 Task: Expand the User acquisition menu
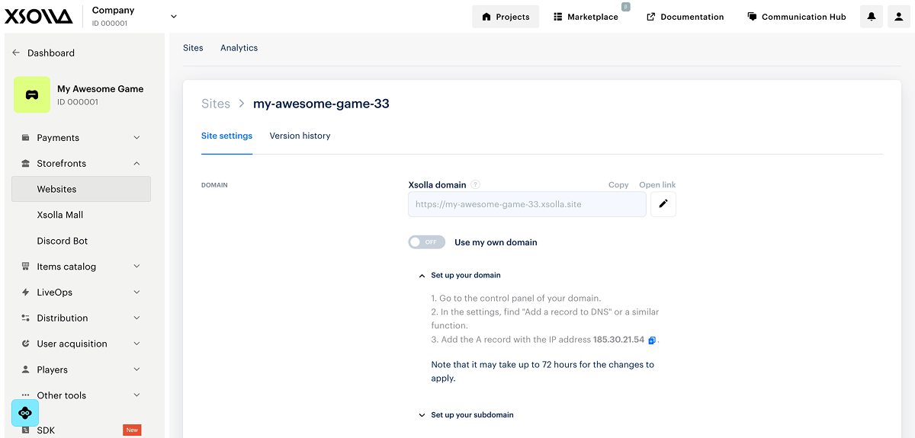pyautogui.click(x=81, y=344)
